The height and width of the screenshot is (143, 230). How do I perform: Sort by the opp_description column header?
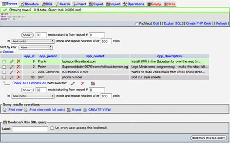coord(169,56)
